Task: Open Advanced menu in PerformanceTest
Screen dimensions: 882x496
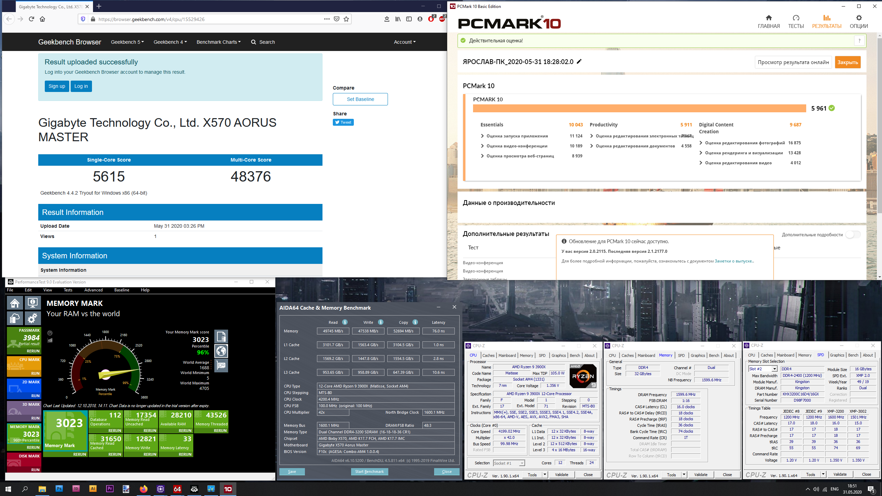Action: coord(93,290)
